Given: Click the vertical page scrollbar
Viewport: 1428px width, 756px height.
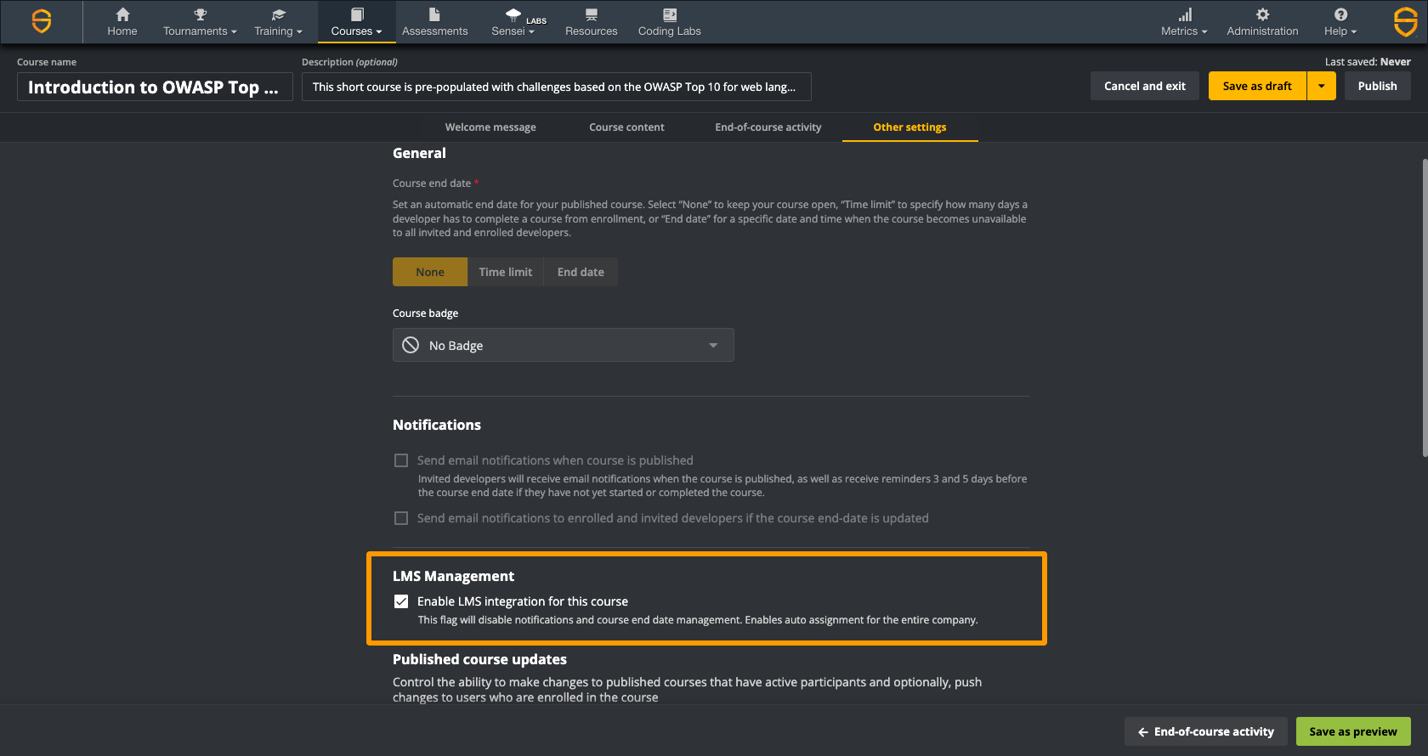Looking at the screenshot, I should (x=1425, y=307).
